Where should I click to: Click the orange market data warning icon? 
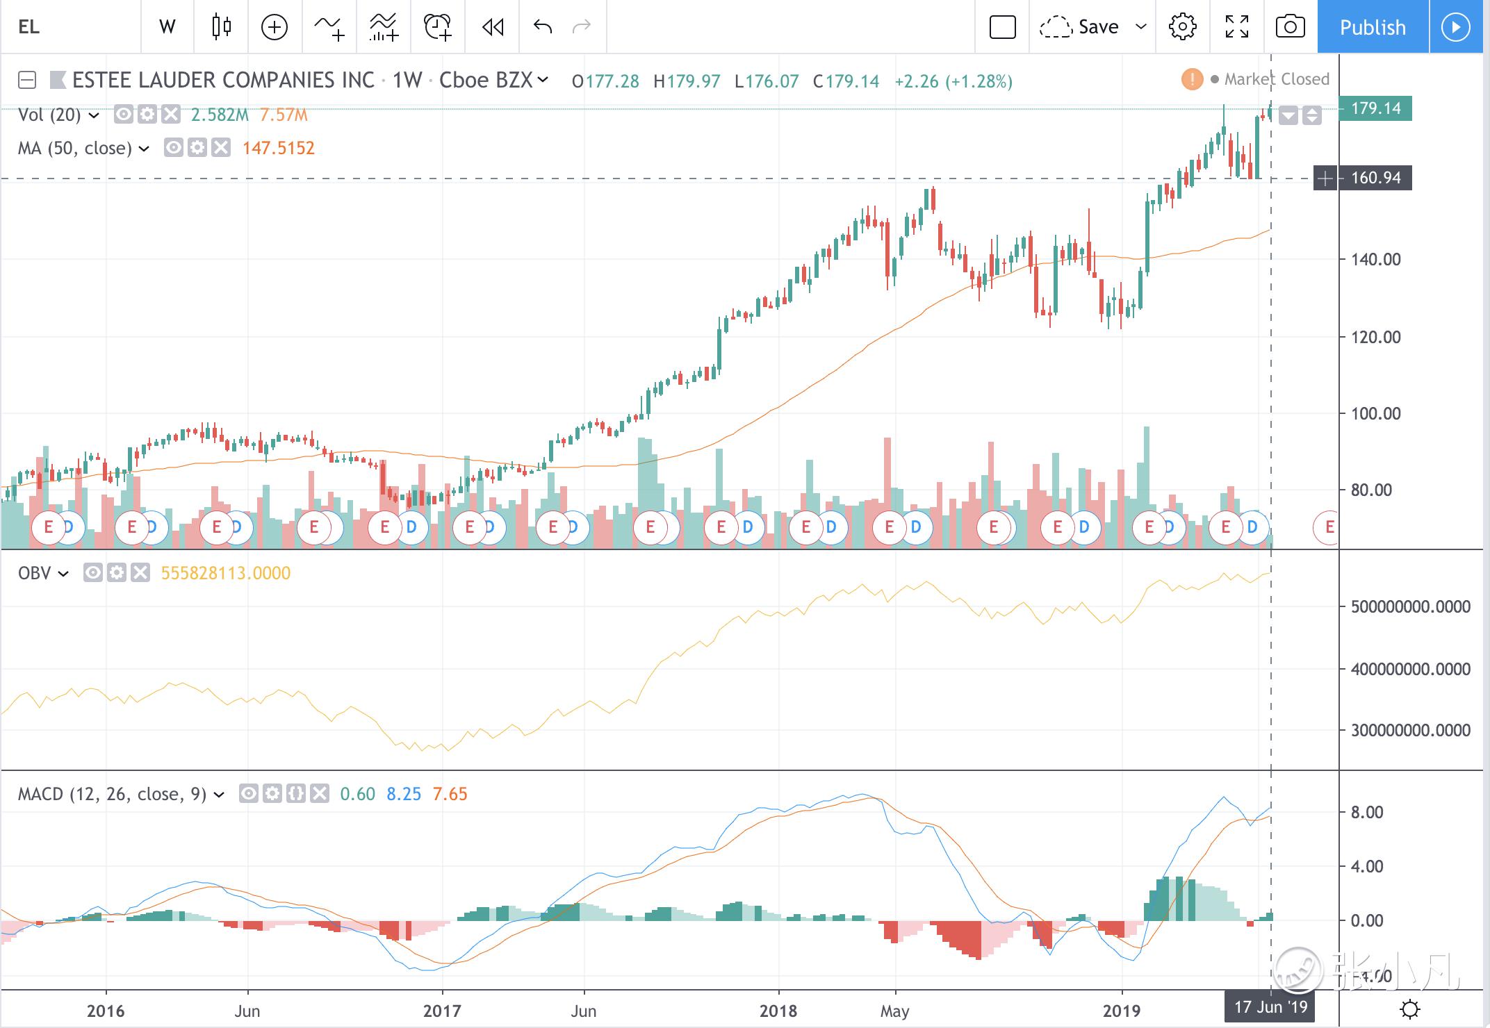(1192, 79)
